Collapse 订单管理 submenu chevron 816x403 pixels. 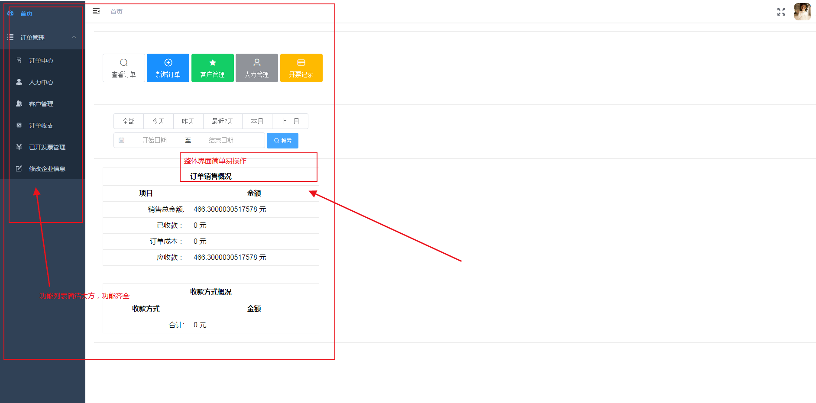74,37
